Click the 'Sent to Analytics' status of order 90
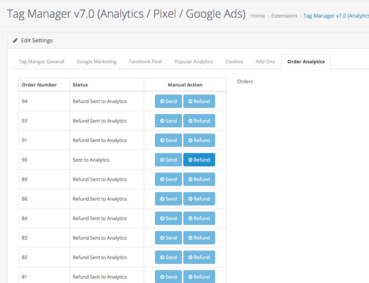369x283 pixels. (x=91, y=160)
